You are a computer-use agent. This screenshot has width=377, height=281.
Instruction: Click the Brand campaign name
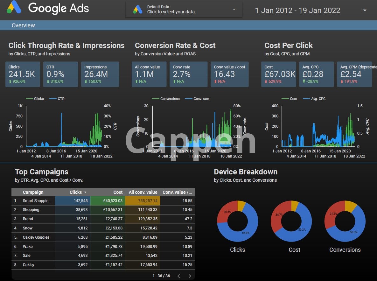pyautogui.click(x=28, y=219)
